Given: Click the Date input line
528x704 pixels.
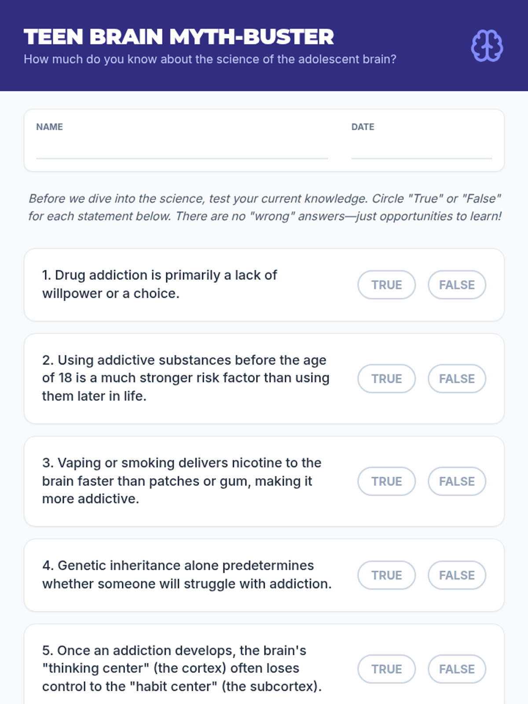Looking at the screenshot, I should pyautogui.click(x=421, y=150).
